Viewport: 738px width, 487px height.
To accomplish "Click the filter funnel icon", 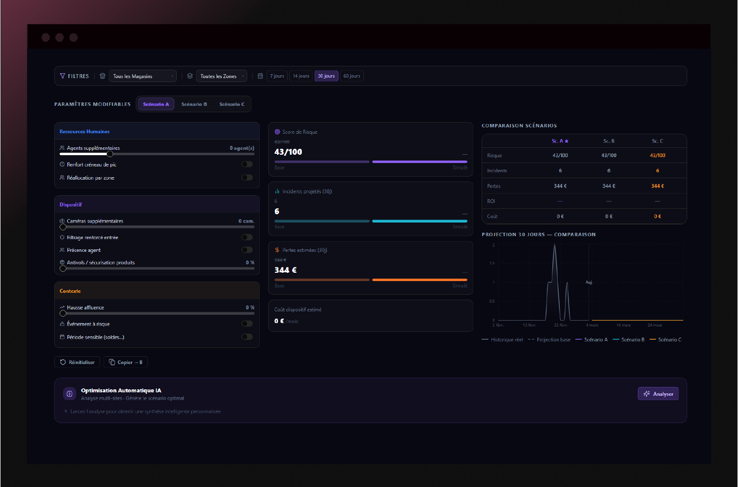I will tap(63, 76).
